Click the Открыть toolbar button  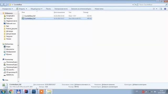[21, 9]
